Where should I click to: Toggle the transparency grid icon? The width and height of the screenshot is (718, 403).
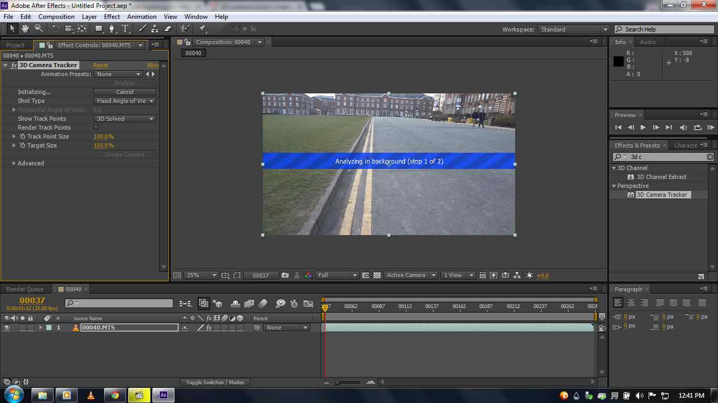point(377,275)
